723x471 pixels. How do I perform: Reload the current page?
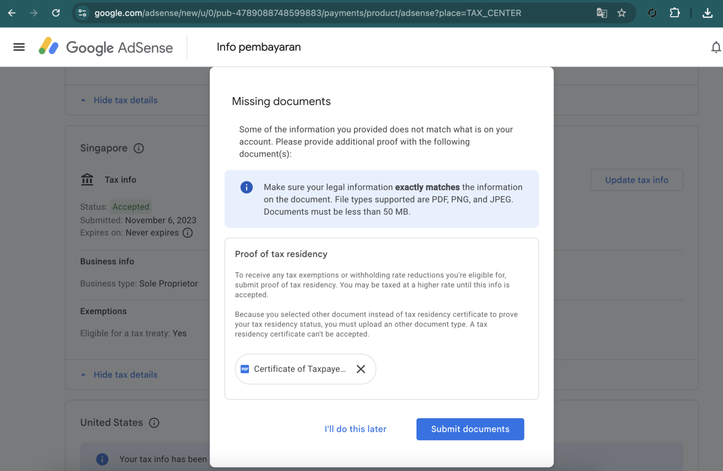click(x=56, y=13)
